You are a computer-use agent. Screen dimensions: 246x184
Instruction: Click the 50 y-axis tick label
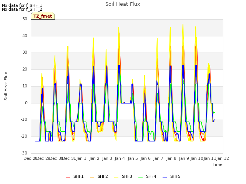25,19
